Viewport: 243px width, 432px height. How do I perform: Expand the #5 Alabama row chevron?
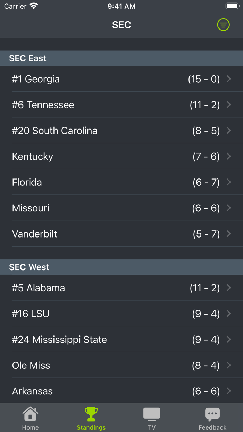[229, 288]
